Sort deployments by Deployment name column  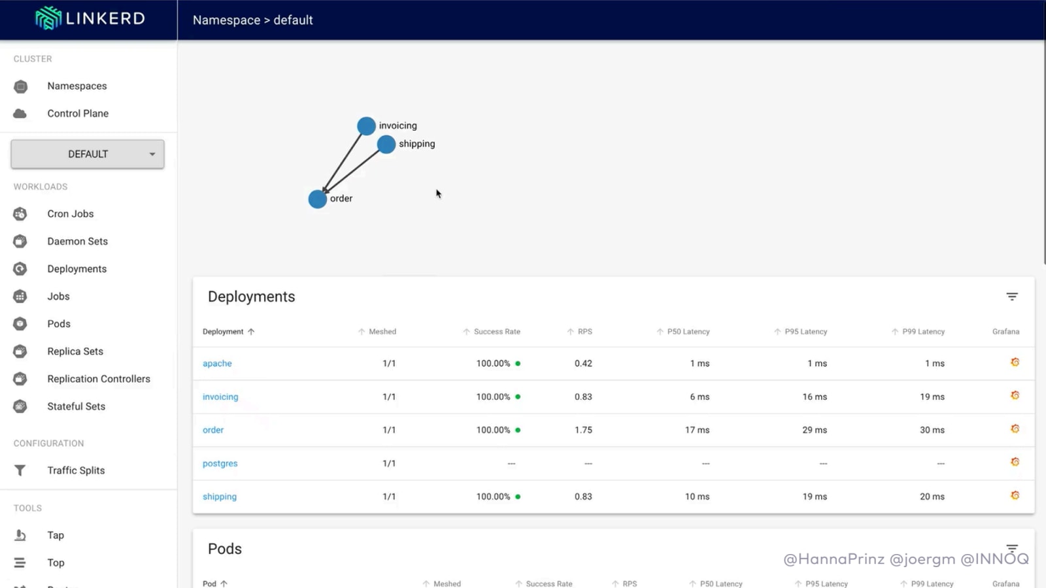[x=228, y=332]
